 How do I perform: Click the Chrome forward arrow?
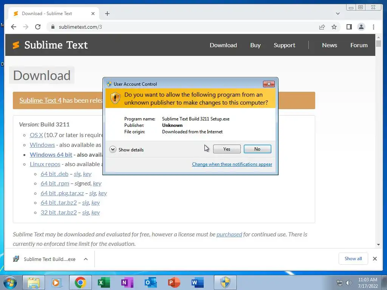coord(26,27)
